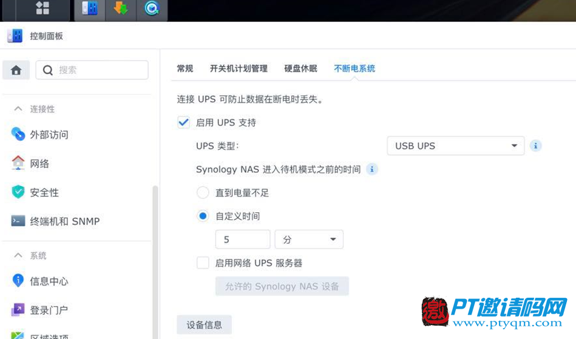Open 安全性 shield icon
576x339 pixels.
pos(18,192)
